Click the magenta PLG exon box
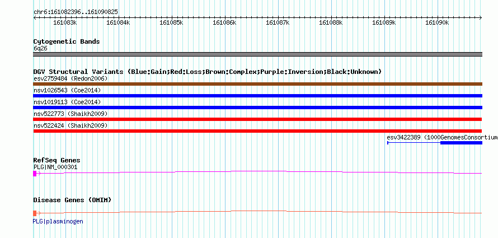Image resolution: width=498 pixels, height=238 pixels. coord(35,174)
